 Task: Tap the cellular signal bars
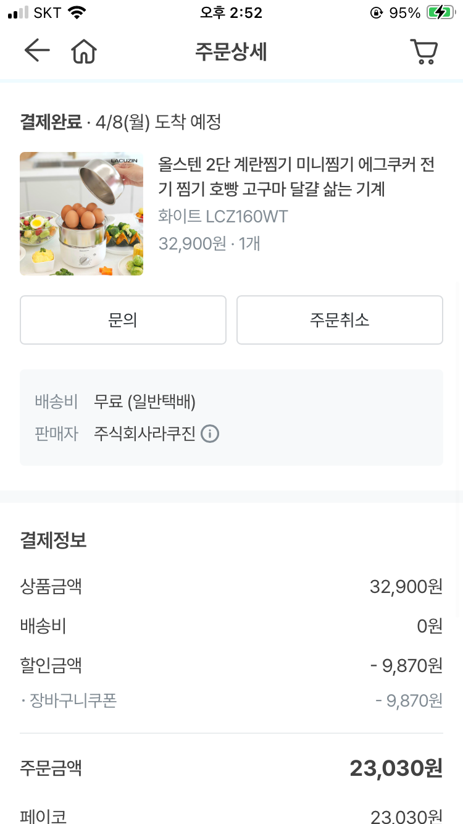coord(19,13)
